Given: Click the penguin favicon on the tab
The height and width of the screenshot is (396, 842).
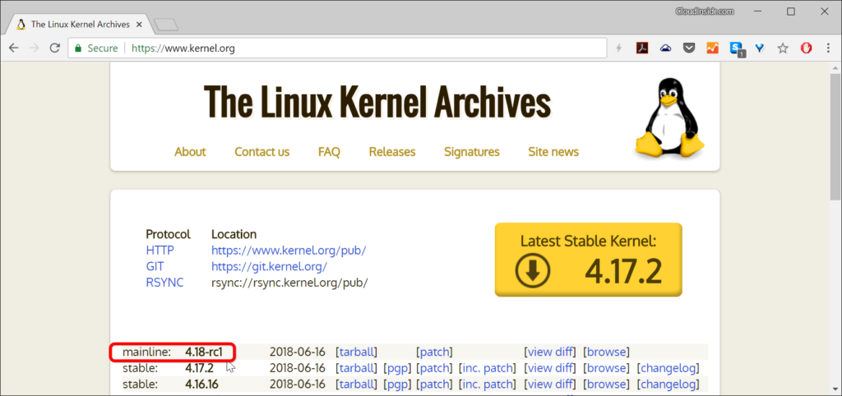Looking at the screenshot, I should [21, 25].
